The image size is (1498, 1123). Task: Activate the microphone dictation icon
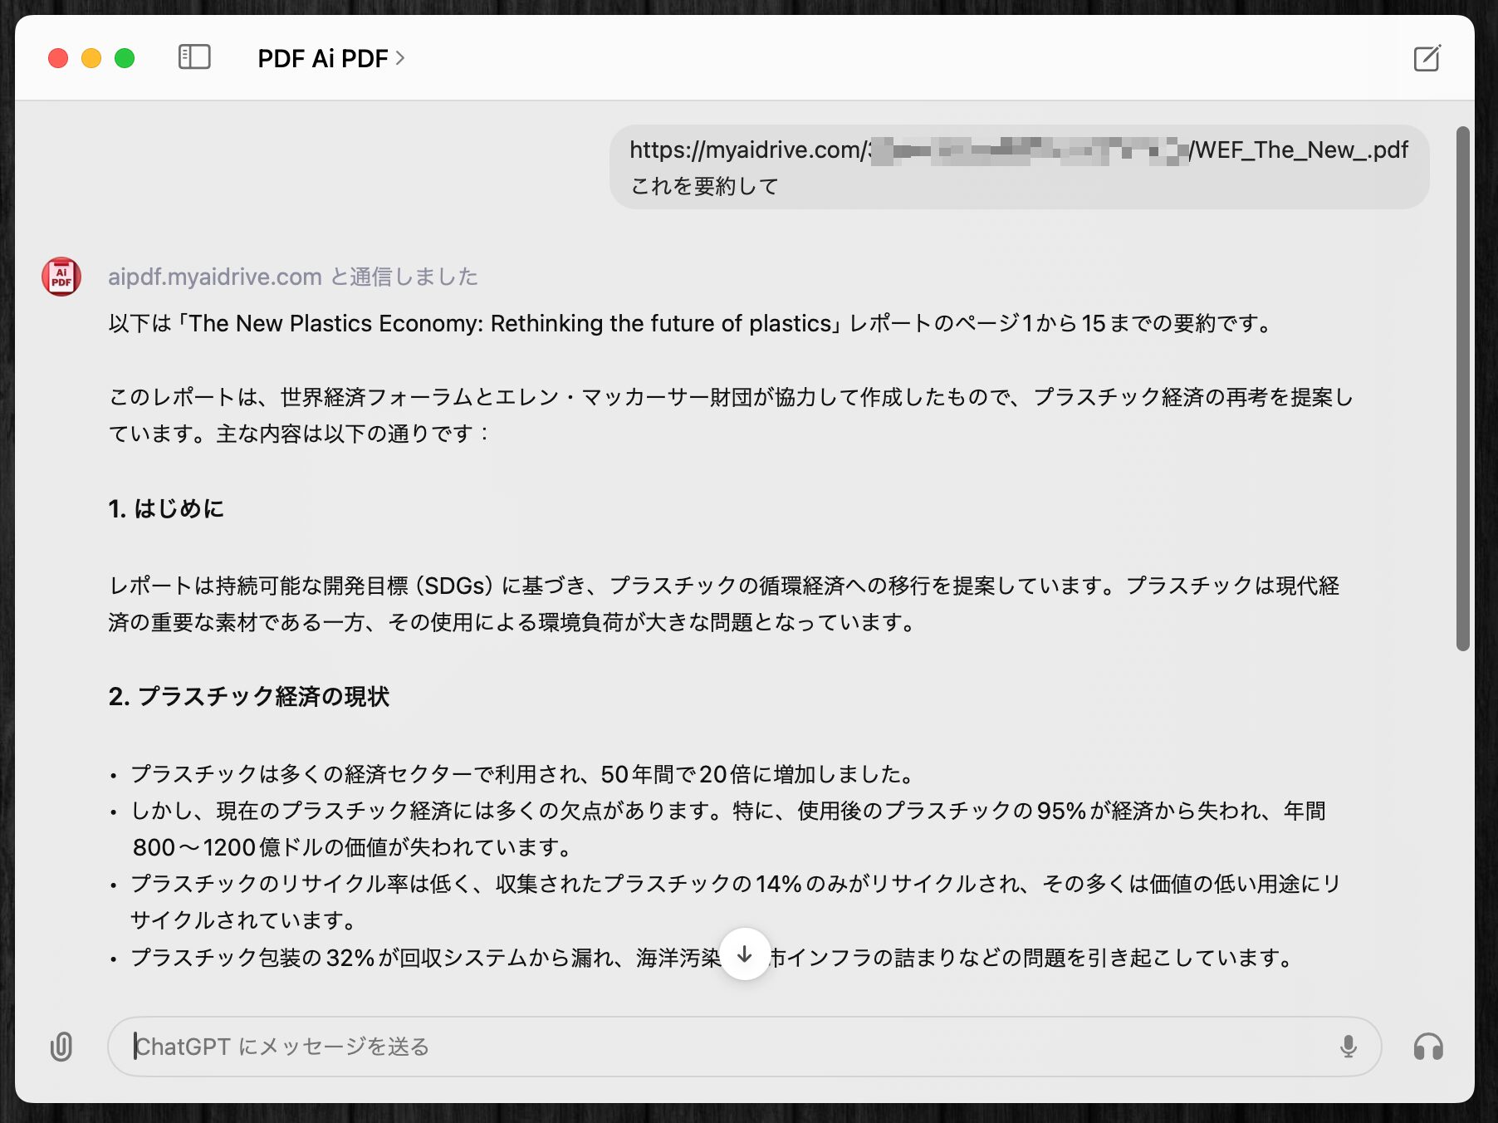tap(1348, 1047)
